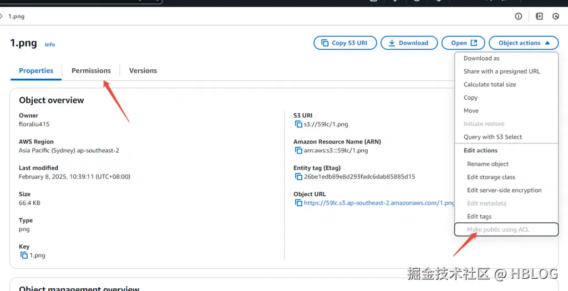The height and width of the screenshot is (291, 568).
Task: Copy the Entity tag value icon
Action: coord(298,177)
